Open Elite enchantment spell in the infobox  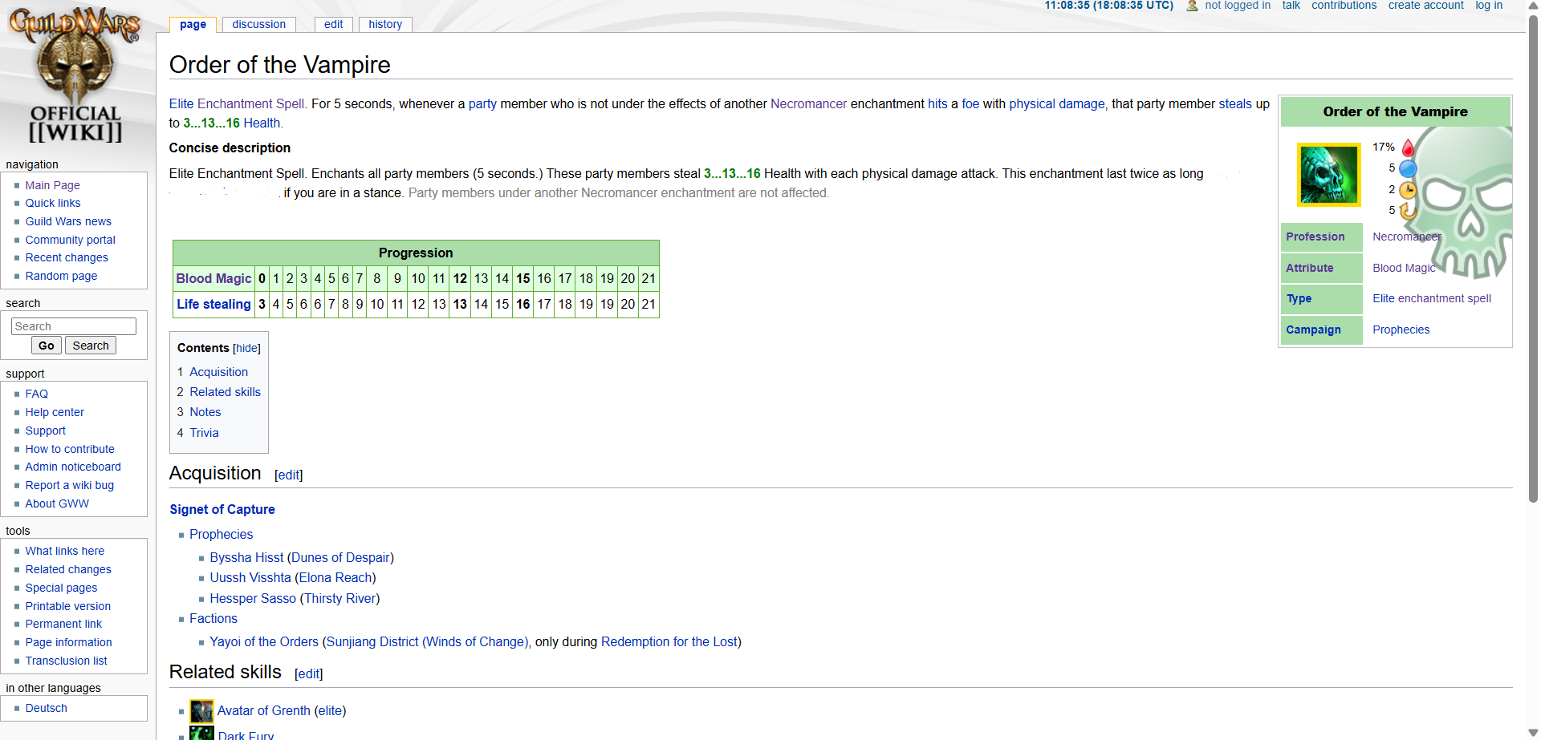[1432, 298]
